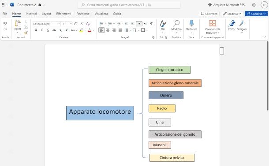Toggle italic (C) formatting
The height and width of the screenshot is (166, 269).
[42, 30]
